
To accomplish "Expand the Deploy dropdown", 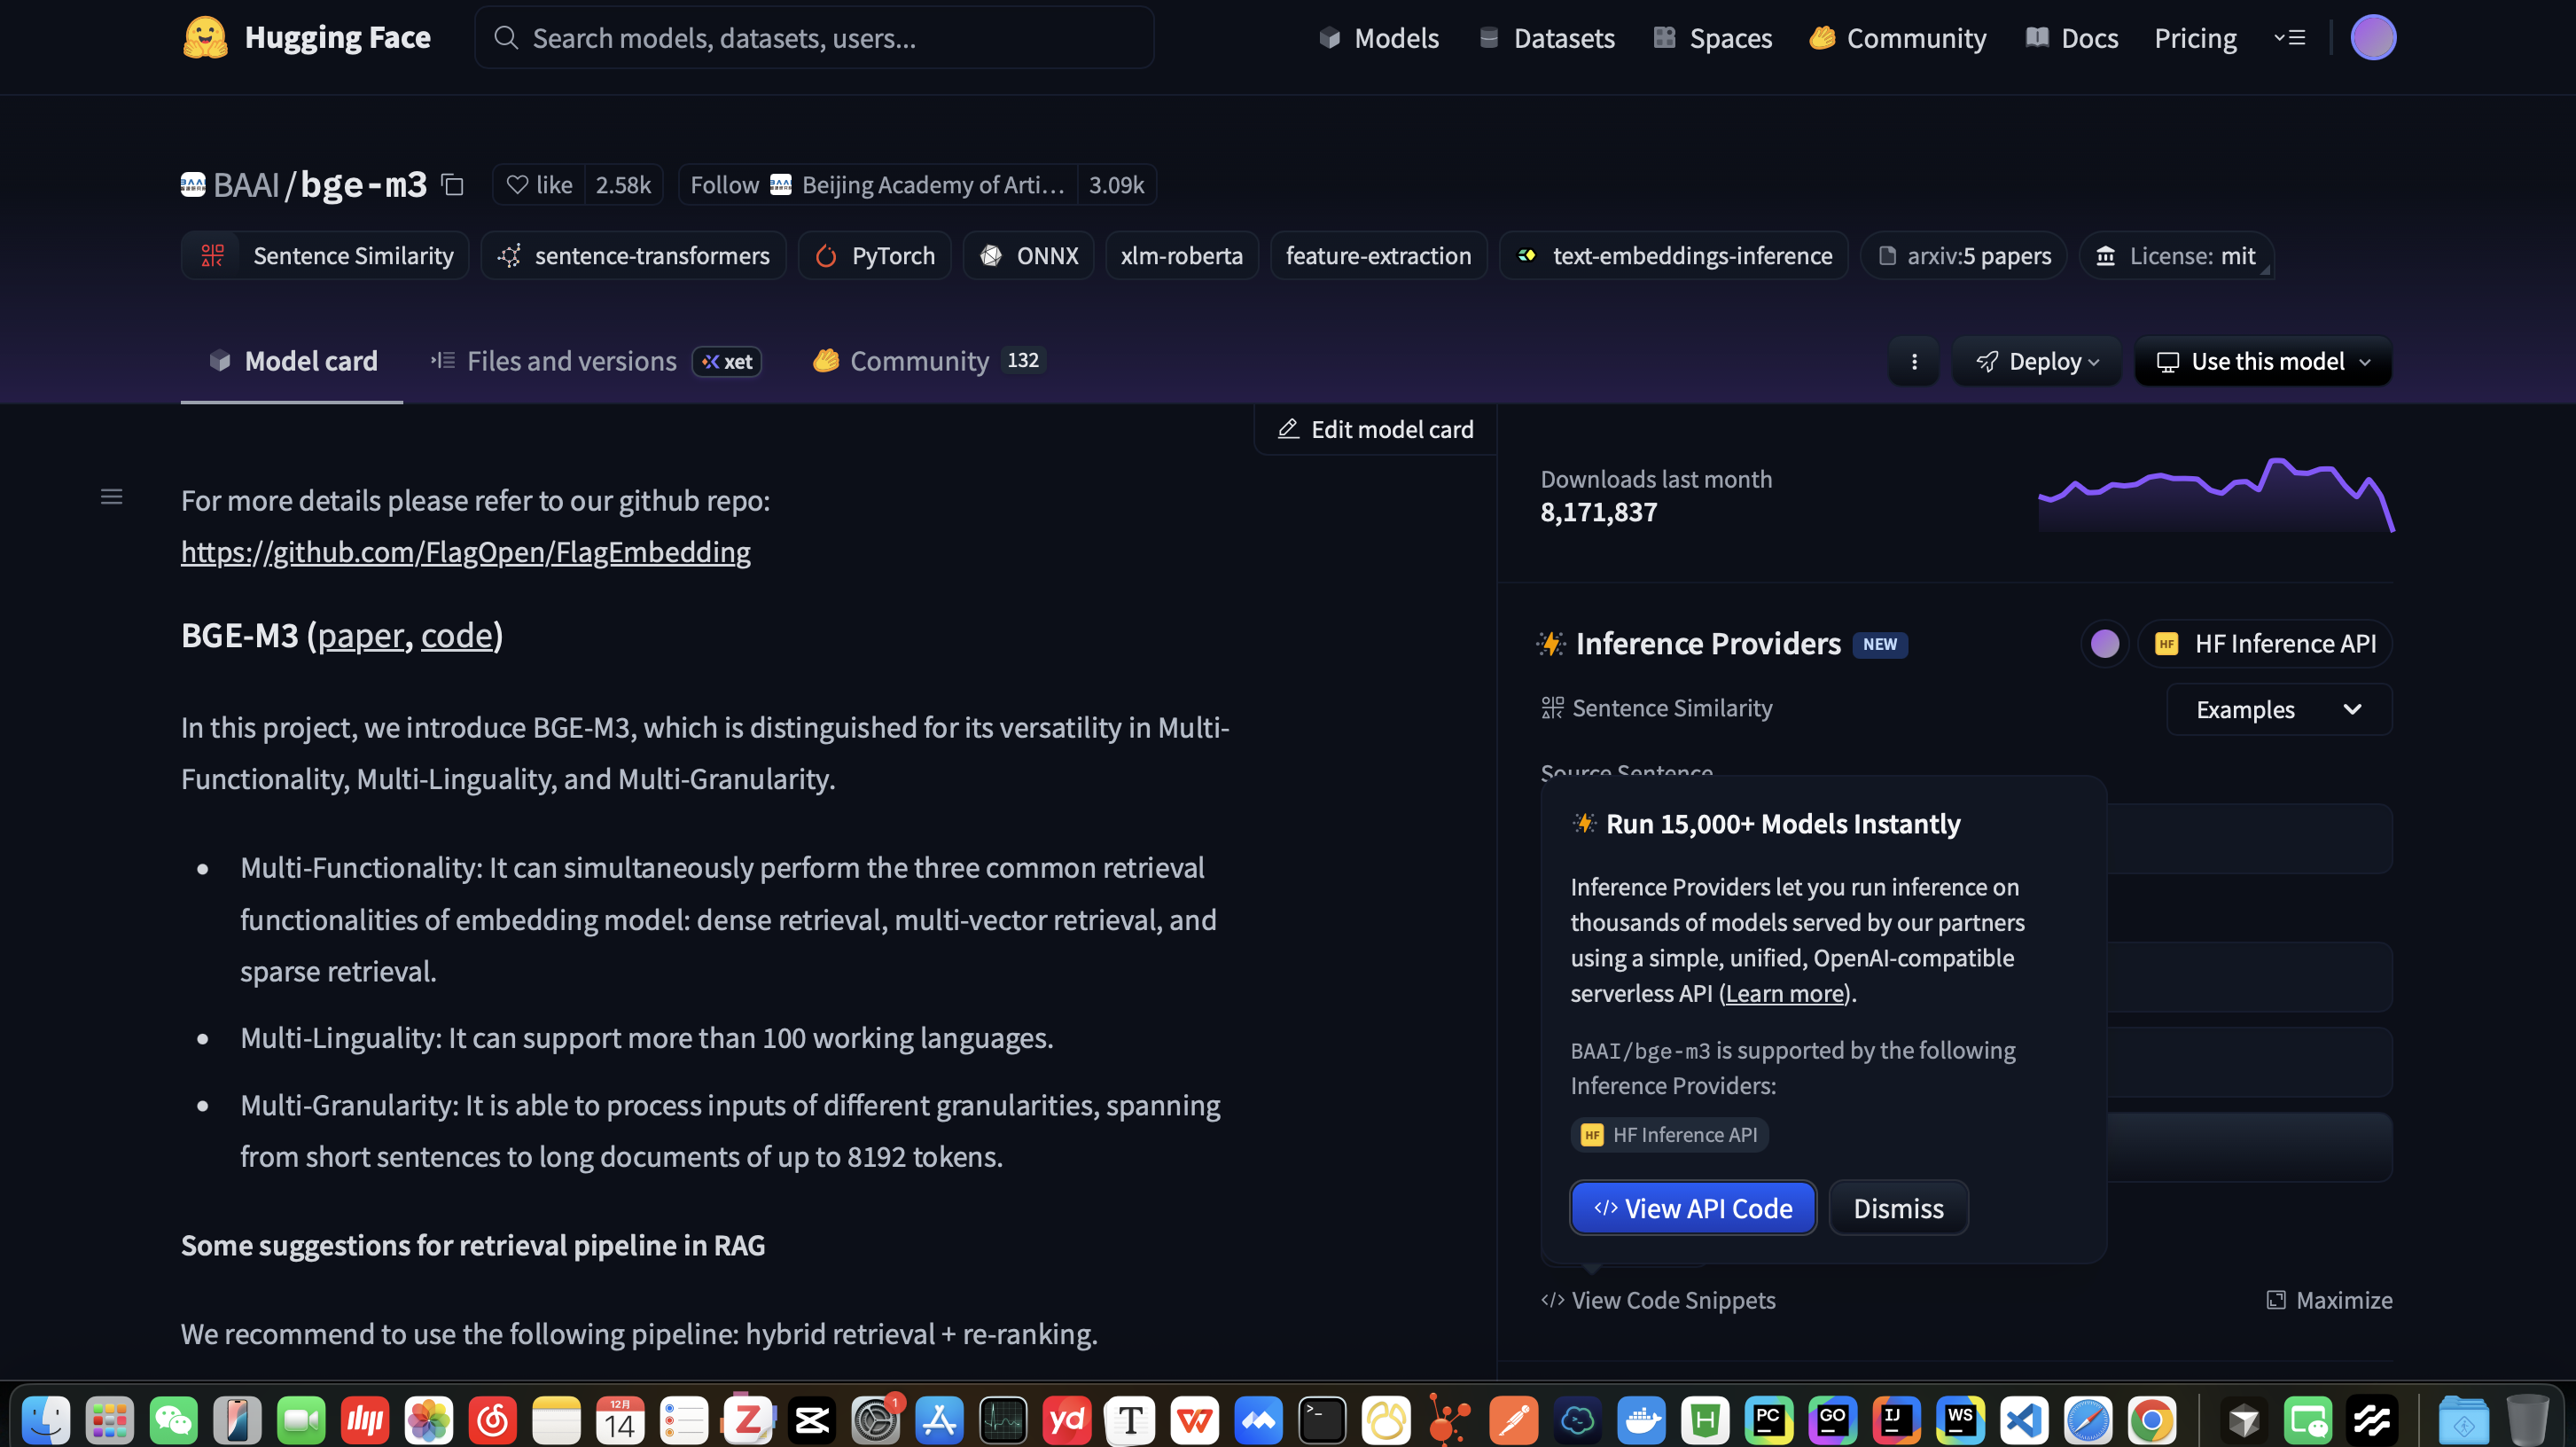I will pyautogui.click(x=2037, y=362).
